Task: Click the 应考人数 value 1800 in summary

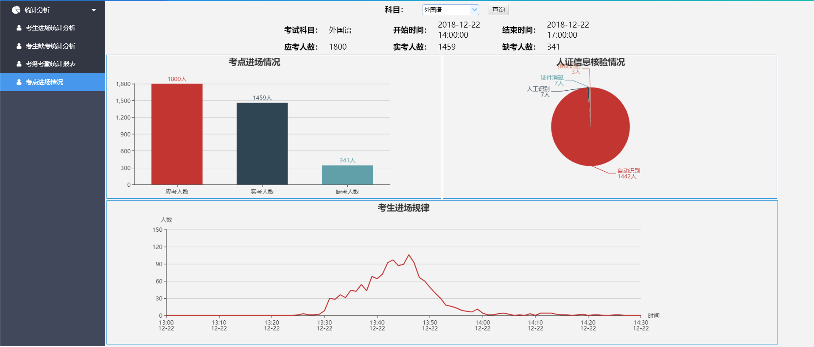Action: tap(338, 47)
